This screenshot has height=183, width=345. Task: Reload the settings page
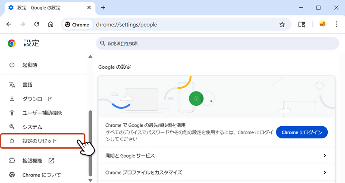(37, 24)
